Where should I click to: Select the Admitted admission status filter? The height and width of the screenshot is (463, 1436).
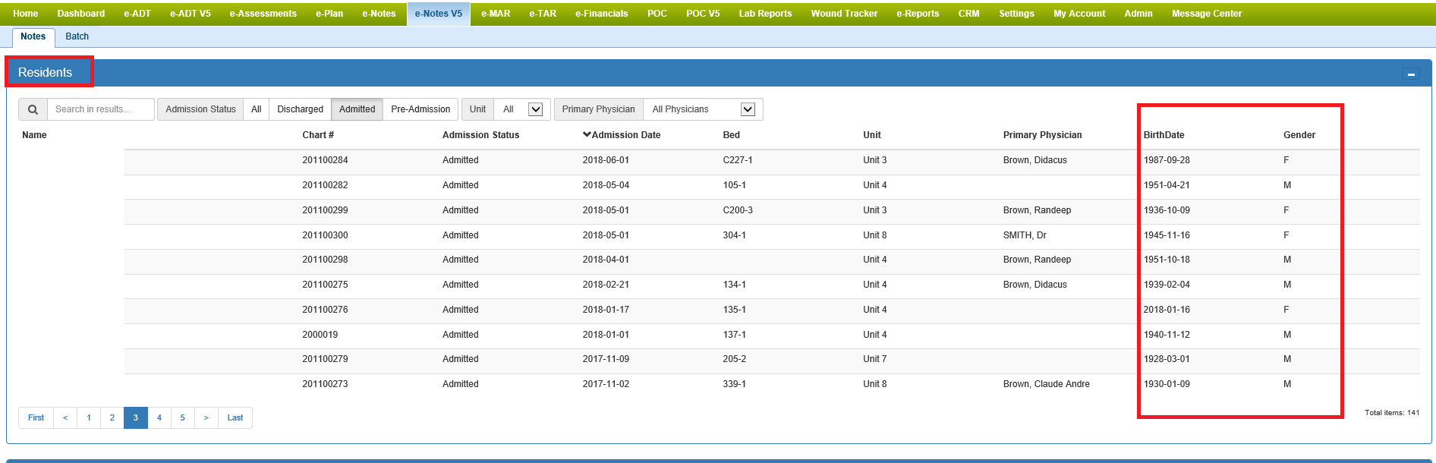click(357, 109)
